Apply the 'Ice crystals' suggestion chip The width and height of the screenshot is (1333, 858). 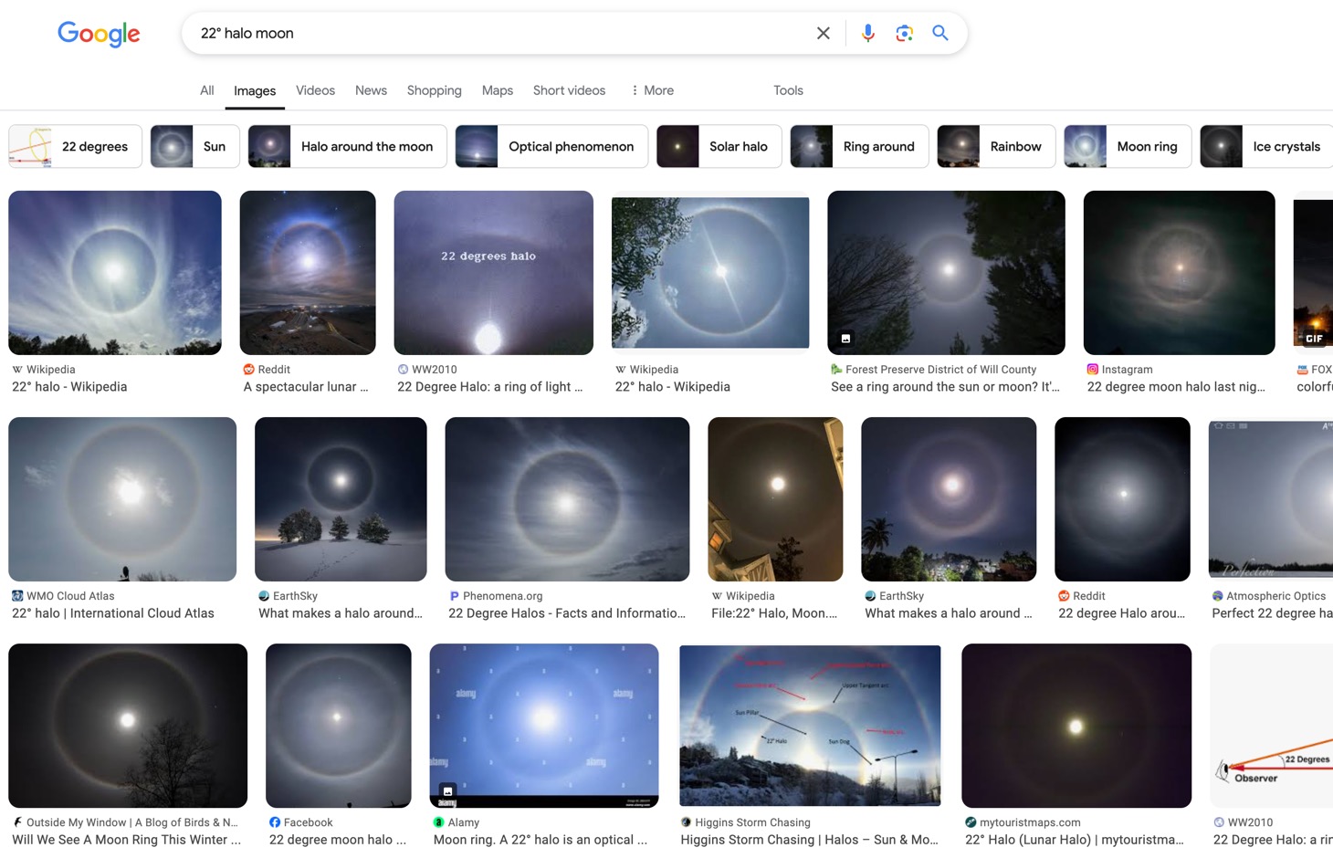click(1266, 147)
